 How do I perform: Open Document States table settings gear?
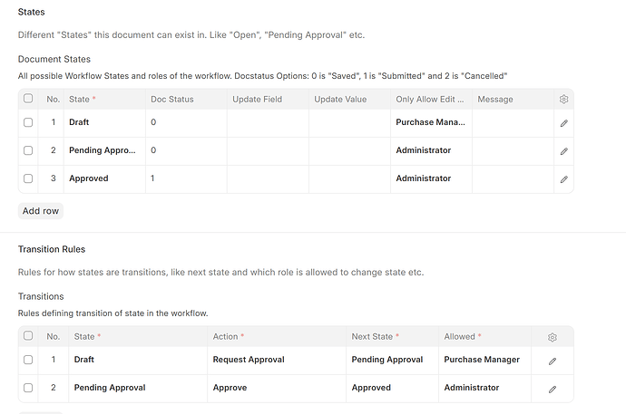563,99
